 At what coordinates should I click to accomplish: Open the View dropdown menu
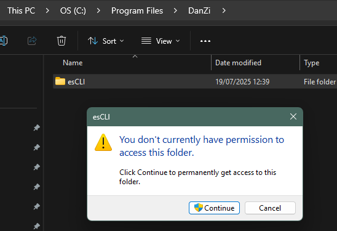pyautogui.click(x=161, y=41)
